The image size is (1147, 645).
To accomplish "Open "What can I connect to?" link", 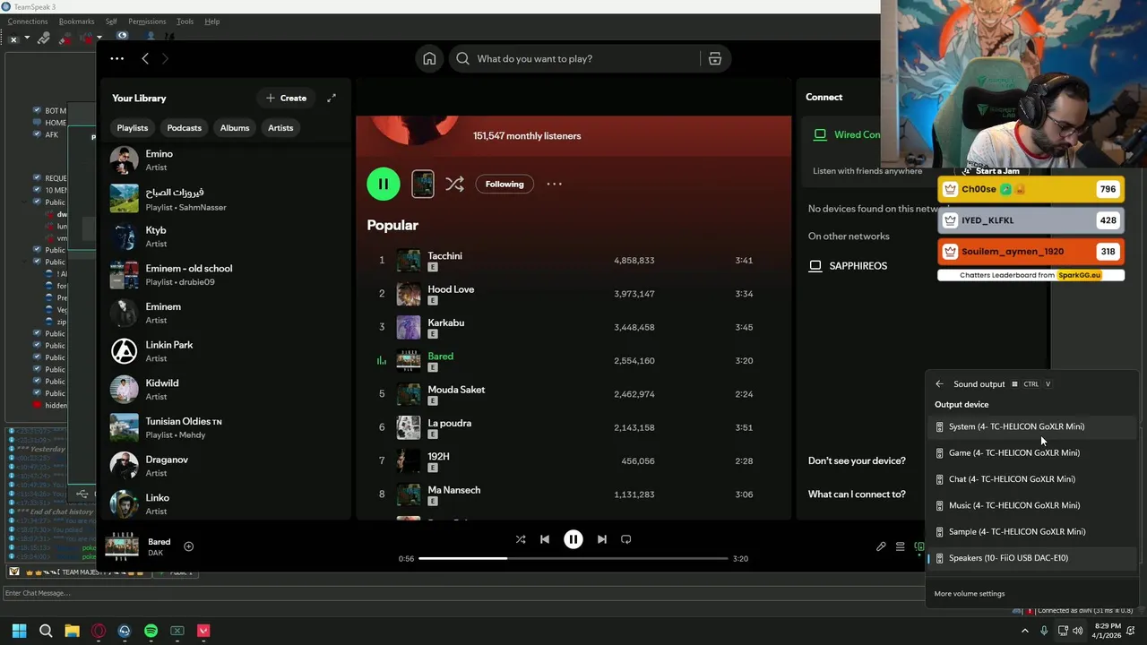I will click(x=857, y=494).
